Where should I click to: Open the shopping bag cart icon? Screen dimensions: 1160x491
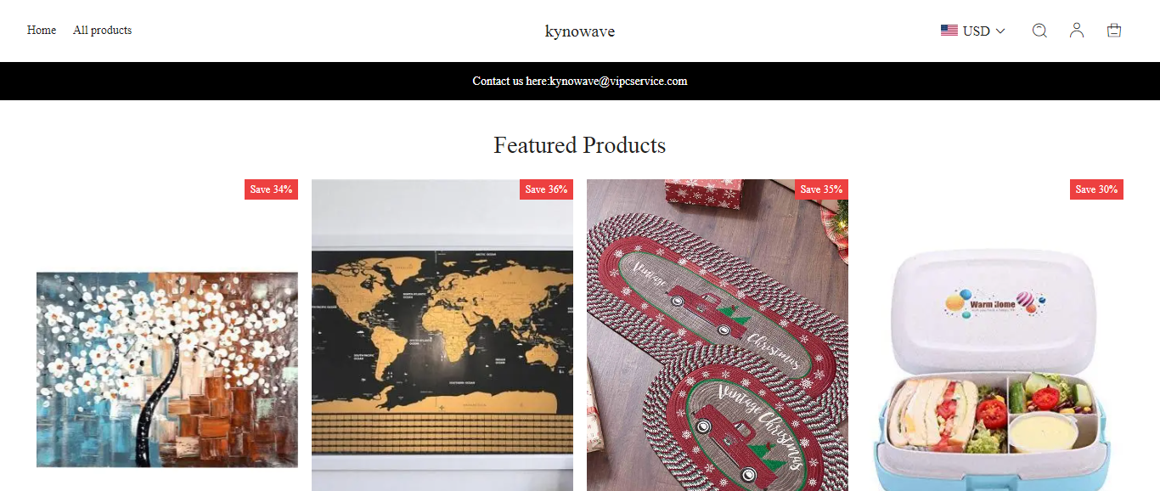(1114, 31)
